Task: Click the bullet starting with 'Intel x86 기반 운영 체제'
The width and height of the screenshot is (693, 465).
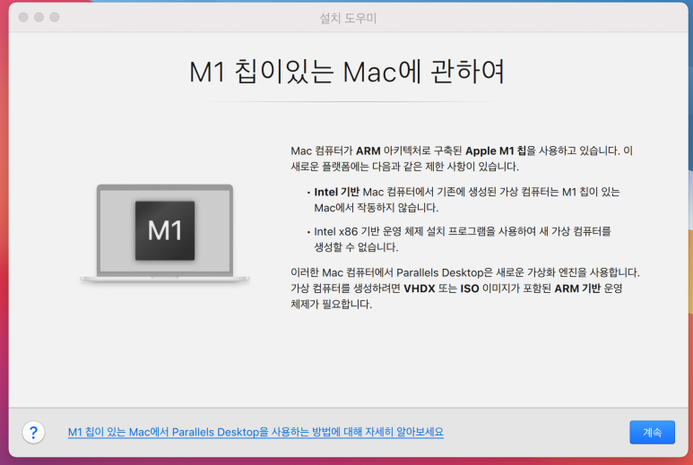Action: pos(459,239)
